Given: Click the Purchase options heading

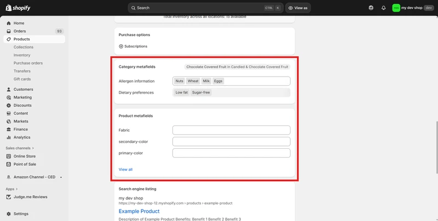Looking at the screenshot, I should point(134,35).
